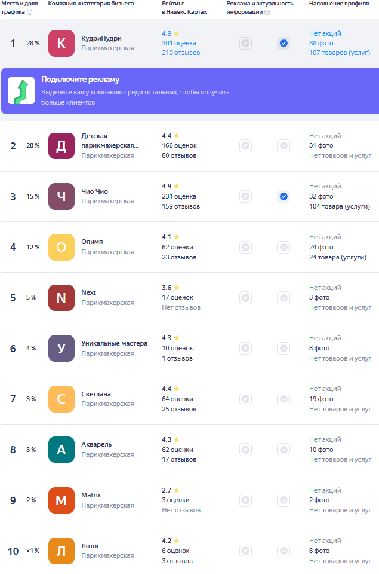379x574 pixels.
Task: Click the Рейтинг в Яндекс Картах column header
Action: pos(184,8)
